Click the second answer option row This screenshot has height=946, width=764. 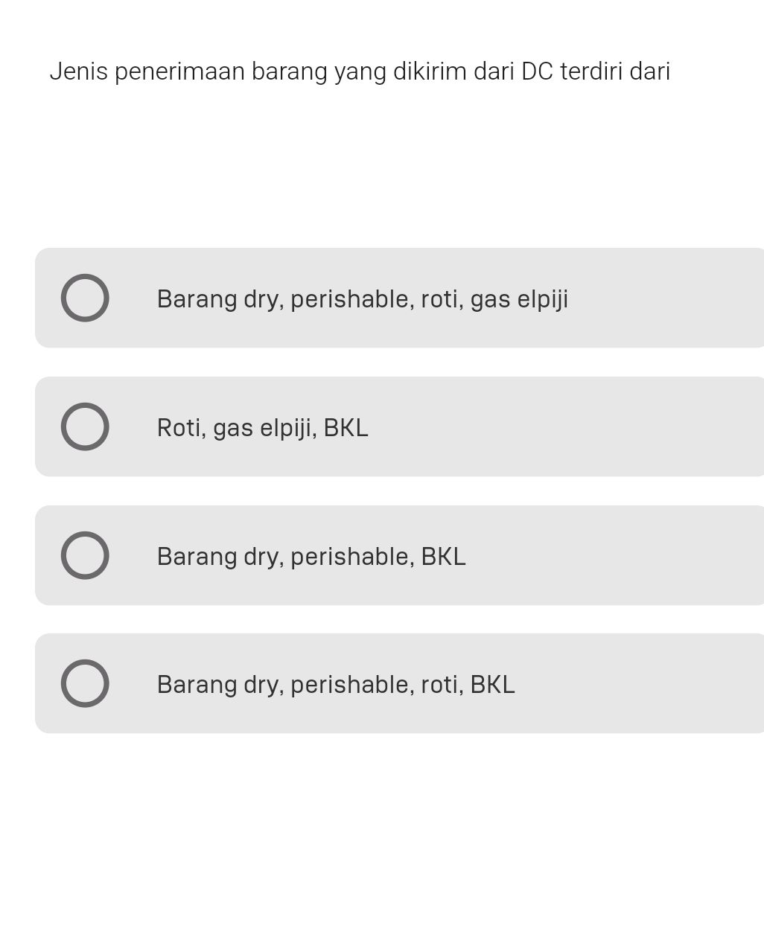pyautogui.click(x=399, y=426)
